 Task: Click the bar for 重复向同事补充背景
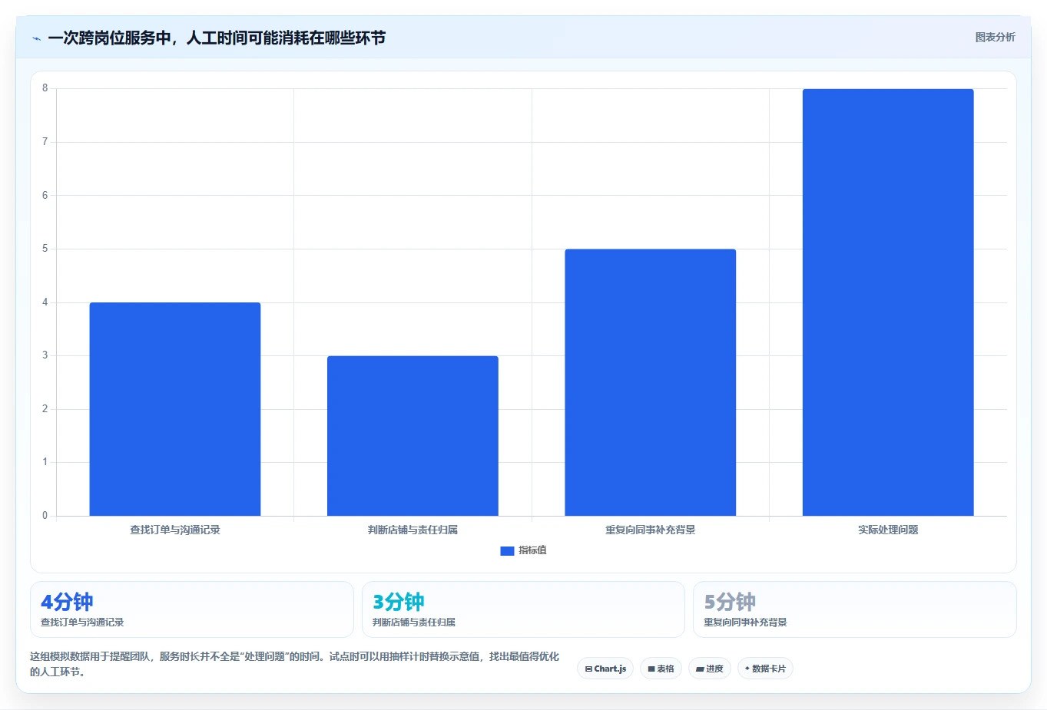[650, 382]
